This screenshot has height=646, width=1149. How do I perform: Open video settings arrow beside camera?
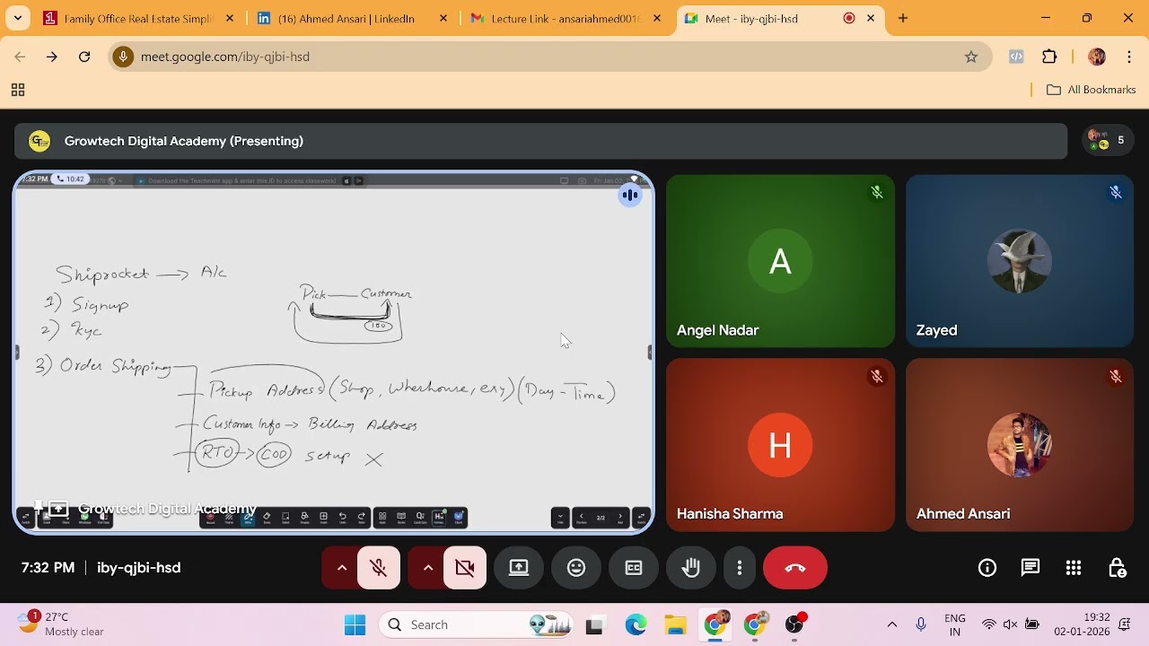point(427,568)
